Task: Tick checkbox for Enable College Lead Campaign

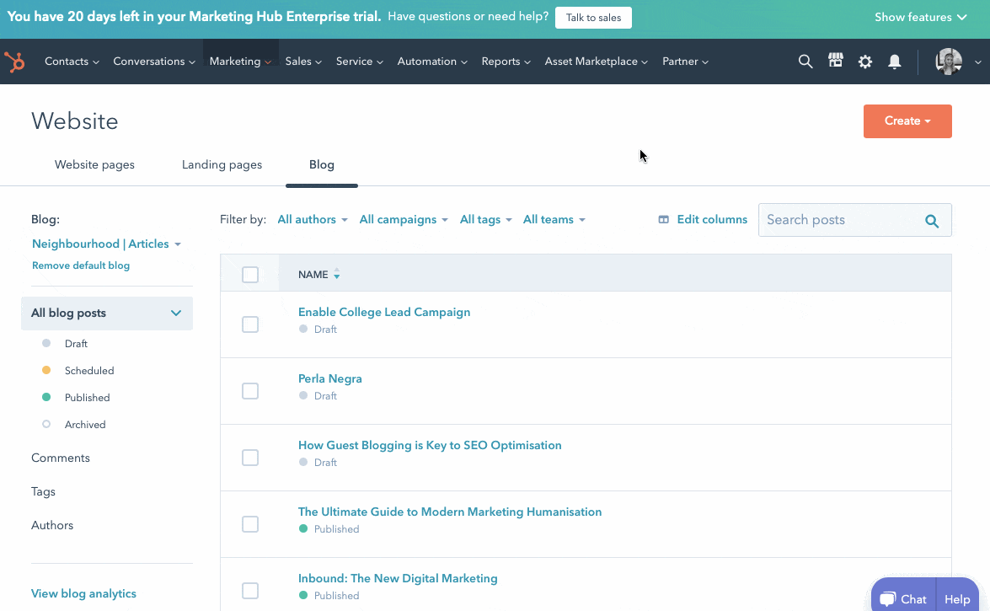Action: pyautogui.click(x=250, y=324)
